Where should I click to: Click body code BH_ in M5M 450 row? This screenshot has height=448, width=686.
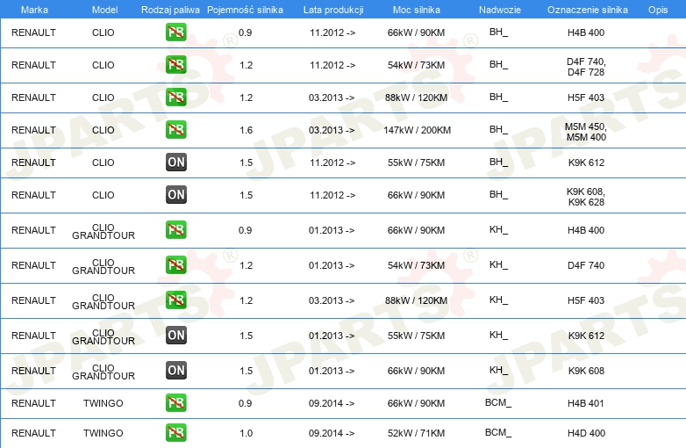pos(498,130)
